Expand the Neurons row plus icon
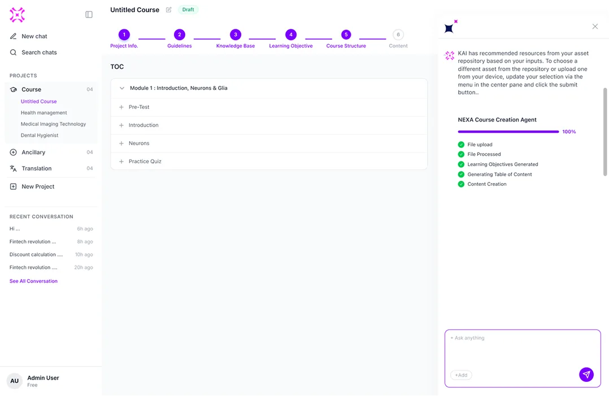609x396 pixels. pyautogui.click(x=121, y=143)
